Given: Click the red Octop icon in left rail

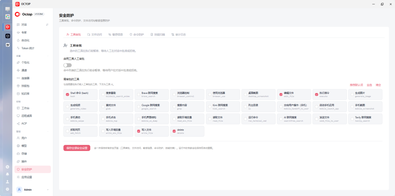Looking at the screenshot, I should tap(8, 27).
